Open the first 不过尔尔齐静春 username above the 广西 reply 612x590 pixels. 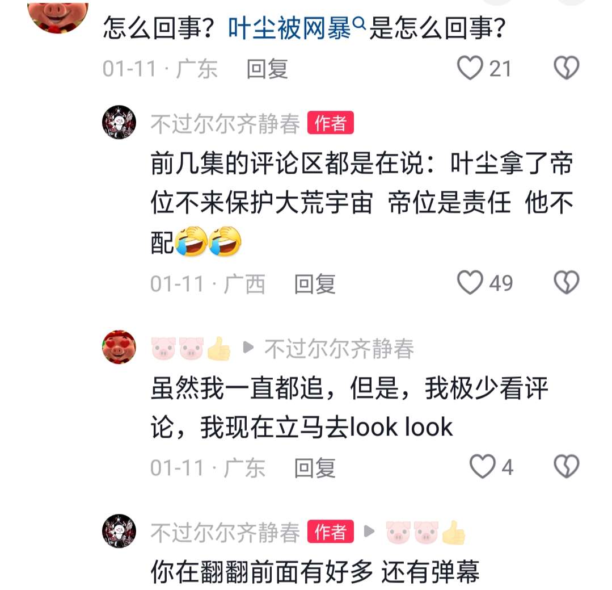[225, 123]
